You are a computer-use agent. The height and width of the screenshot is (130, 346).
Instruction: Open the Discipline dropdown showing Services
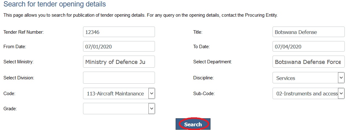308,78
